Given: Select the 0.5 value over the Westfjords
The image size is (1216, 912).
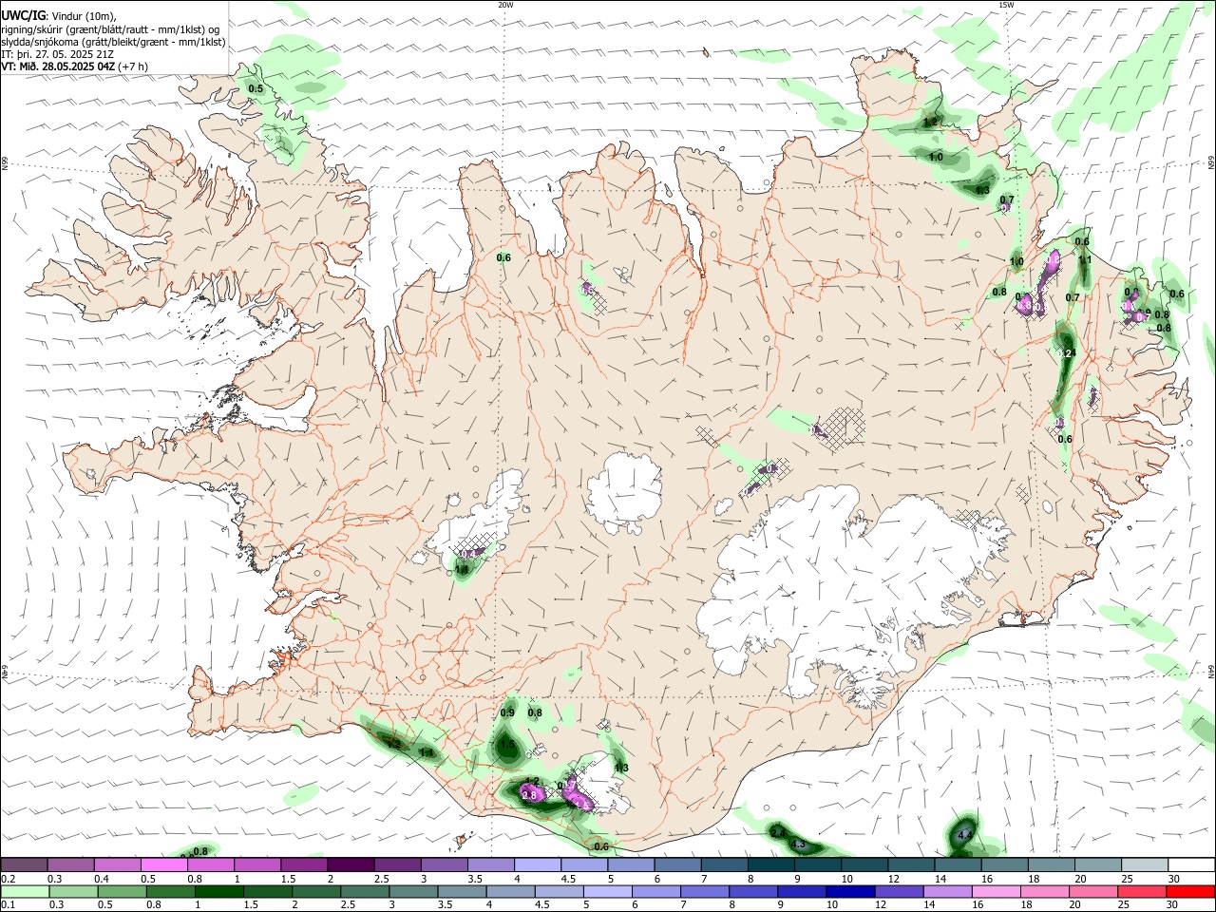Looking at the screenshot, I should click(x=256, y=88).
